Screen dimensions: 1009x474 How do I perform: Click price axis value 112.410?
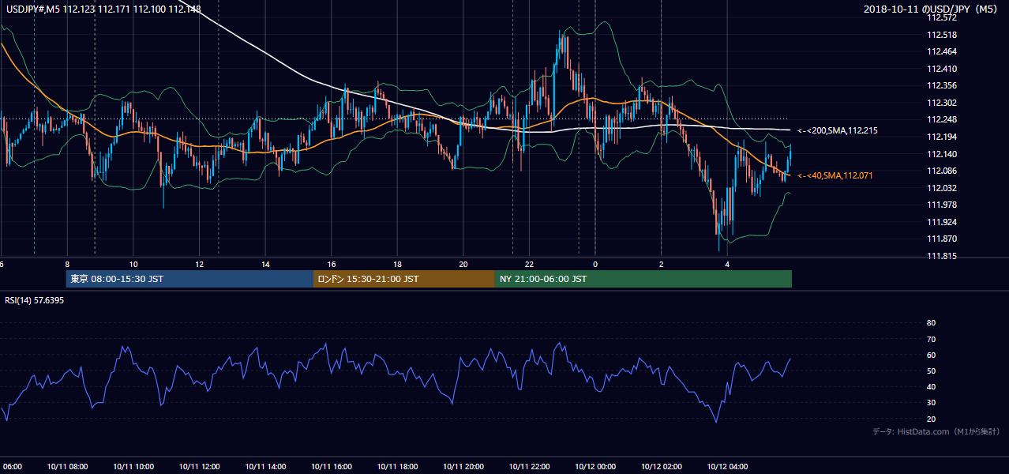[x=942, y=69]
